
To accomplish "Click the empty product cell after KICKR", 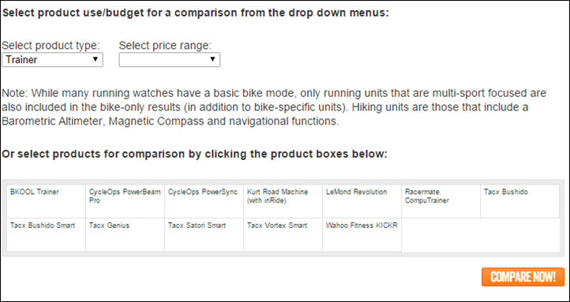I will [481, 235].
